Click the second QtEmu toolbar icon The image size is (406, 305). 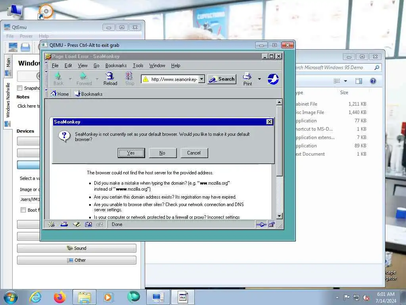pyautogui.click(x=25, y=47)
